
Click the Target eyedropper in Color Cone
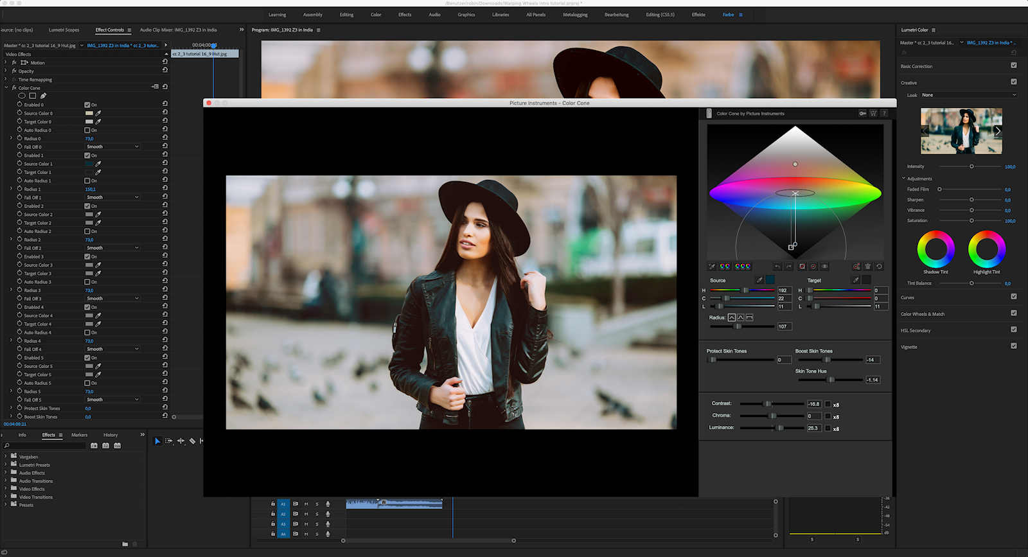pyautogui.click(x=855, y=280)
